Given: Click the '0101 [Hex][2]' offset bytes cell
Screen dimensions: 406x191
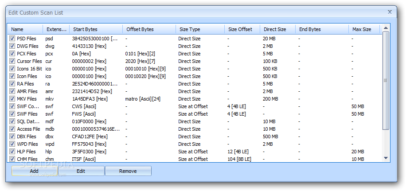Looking at the screenshot, I should (140, 54).
